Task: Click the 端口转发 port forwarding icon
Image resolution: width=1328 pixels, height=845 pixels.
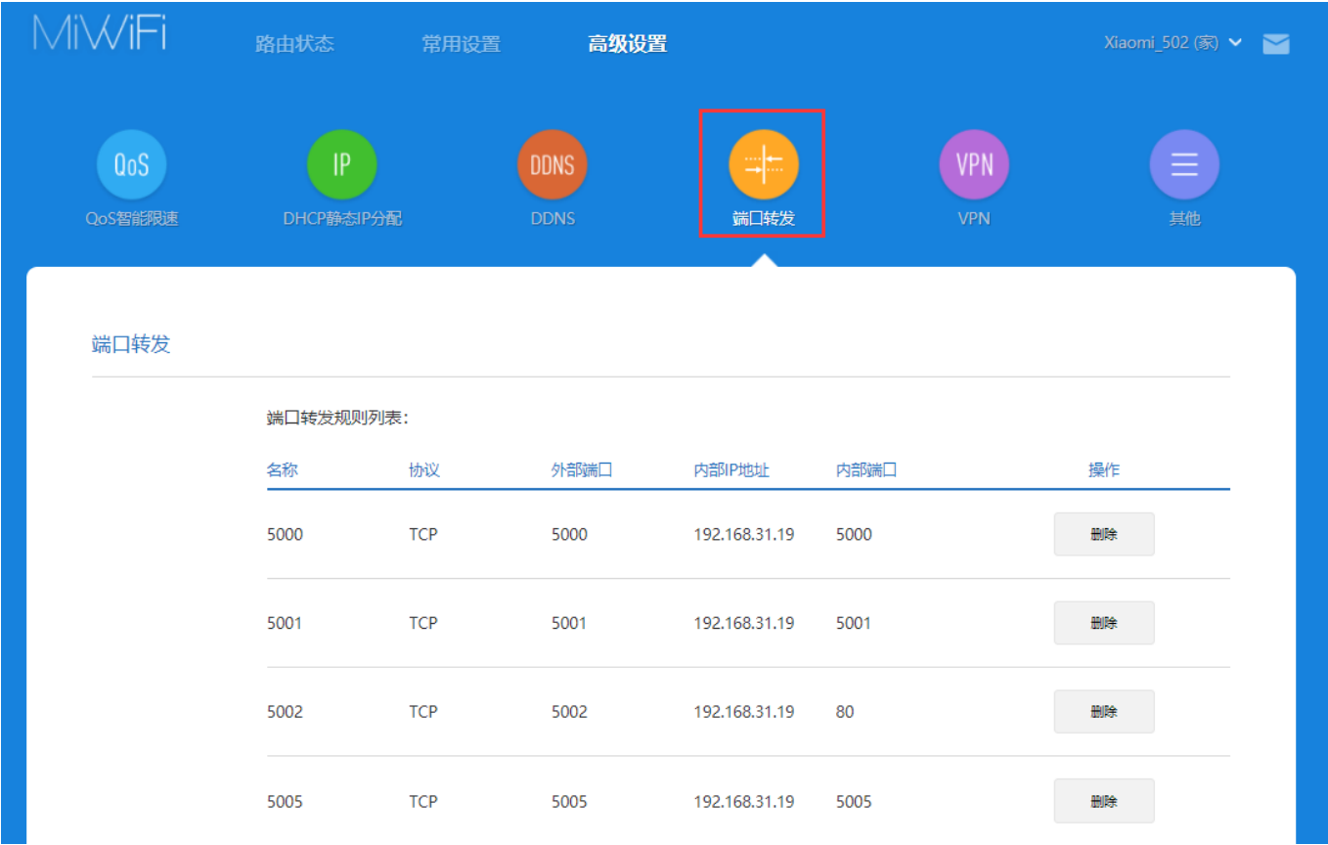Action: 763,164
